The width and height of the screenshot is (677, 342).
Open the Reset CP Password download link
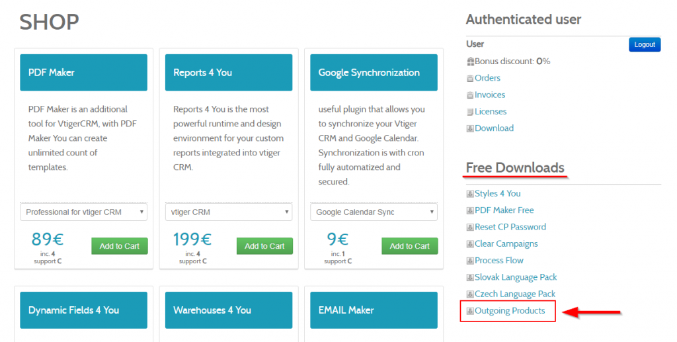510,227
